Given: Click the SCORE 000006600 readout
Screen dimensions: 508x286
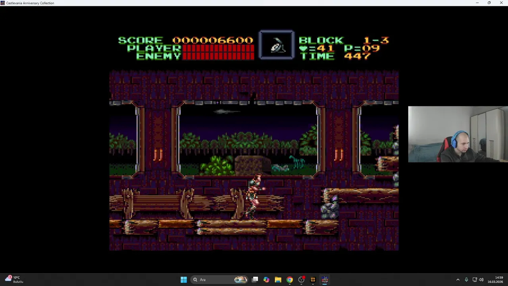Looking at the screenshot, I should tap(186, 40).
